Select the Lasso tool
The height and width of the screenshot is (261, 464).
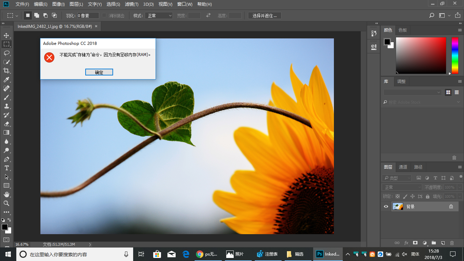point(6,53)
